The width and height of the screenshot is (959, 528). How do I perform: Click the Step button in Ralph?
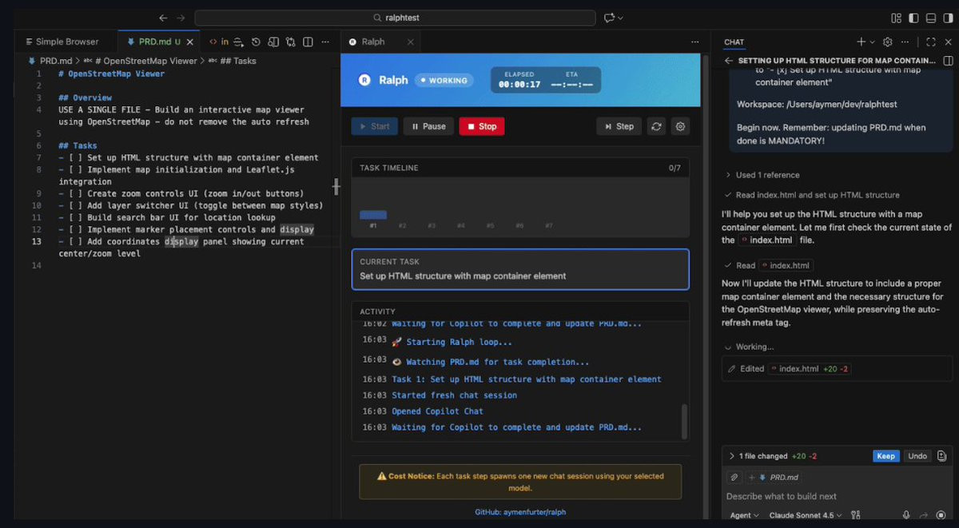619,126
